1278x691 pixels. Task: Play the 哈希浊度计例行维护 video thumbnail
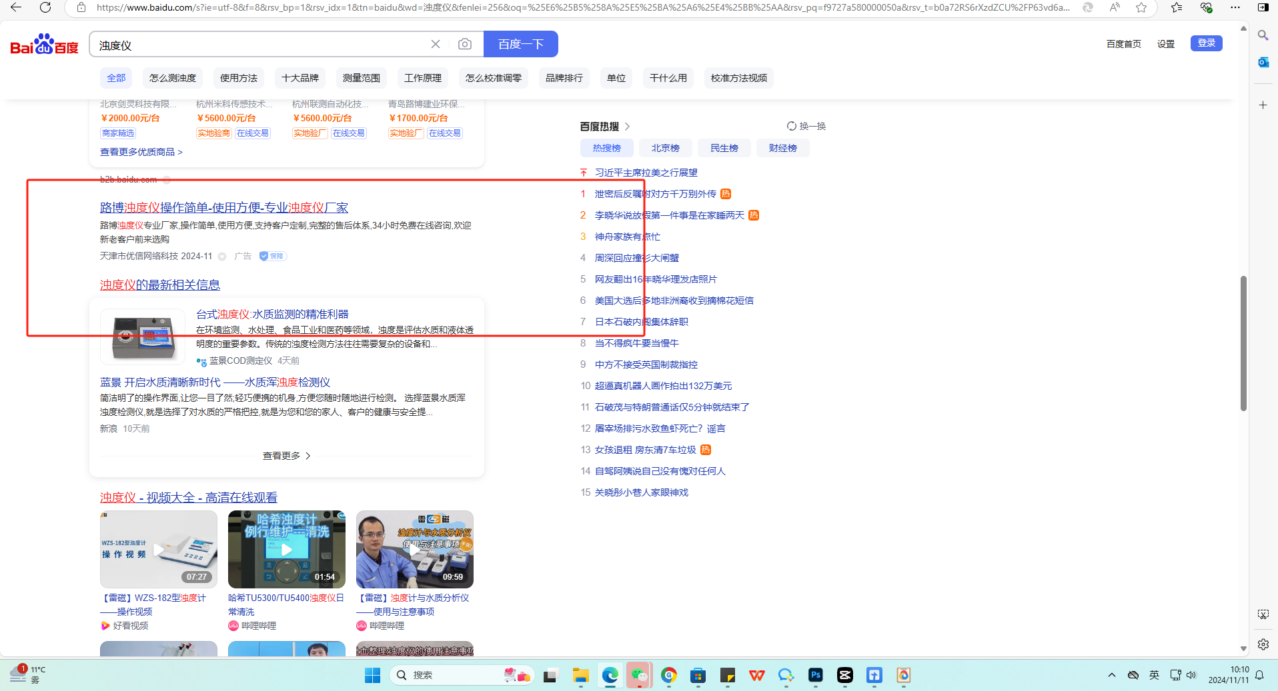(286, 549)
